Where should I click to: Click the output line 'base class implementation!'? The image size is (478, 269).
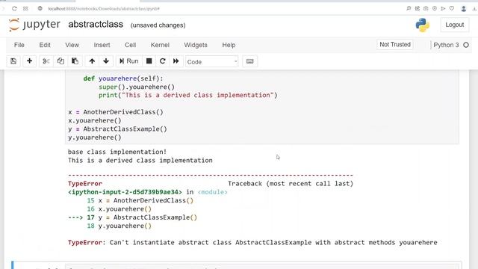click(117, 152)
